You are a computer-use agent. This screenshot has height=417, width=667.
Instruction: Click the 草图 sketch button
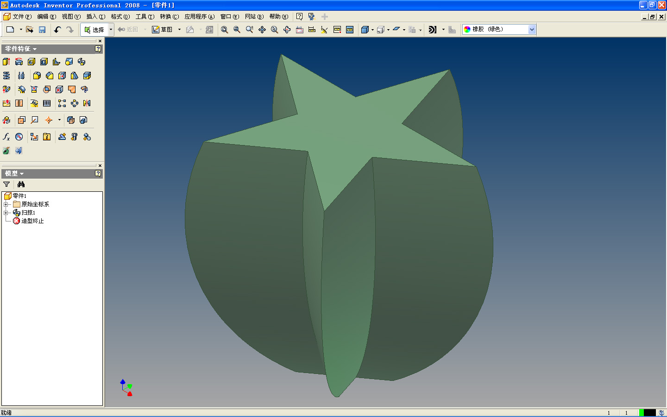pyautogui.click(x=163, y=30)
